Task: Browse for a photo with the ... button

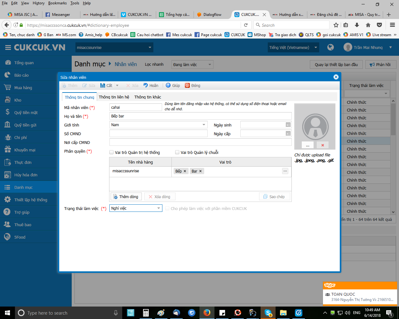Action: pyautogui.click(x=308, y=145)
